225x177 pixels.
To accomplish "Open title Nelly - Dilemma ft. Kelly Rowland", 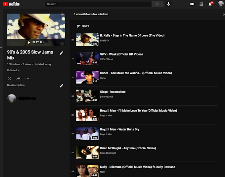I will click(138, 167).
